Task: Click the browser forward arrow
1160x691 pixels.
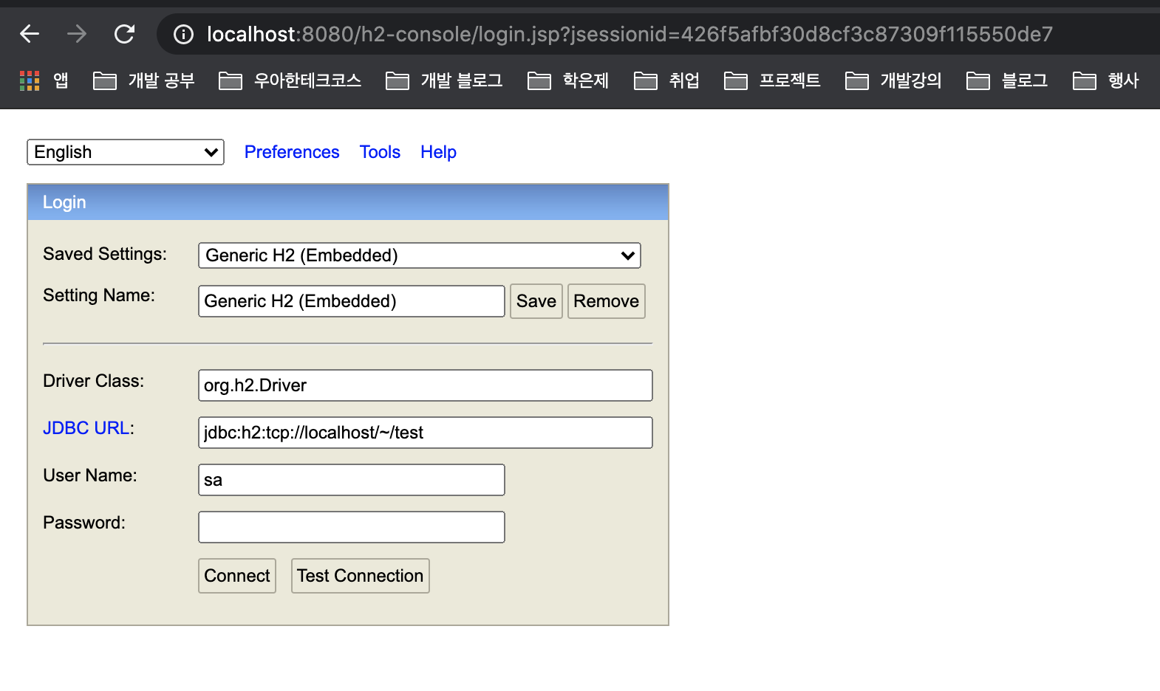Action: point(77,34)
